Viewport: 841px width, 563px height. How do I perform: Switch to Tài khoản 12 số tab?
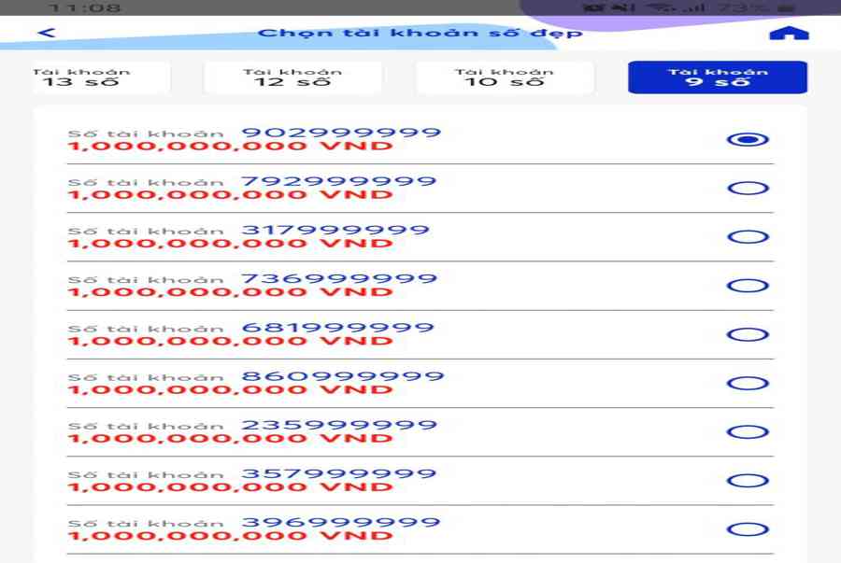click(292, 77)
